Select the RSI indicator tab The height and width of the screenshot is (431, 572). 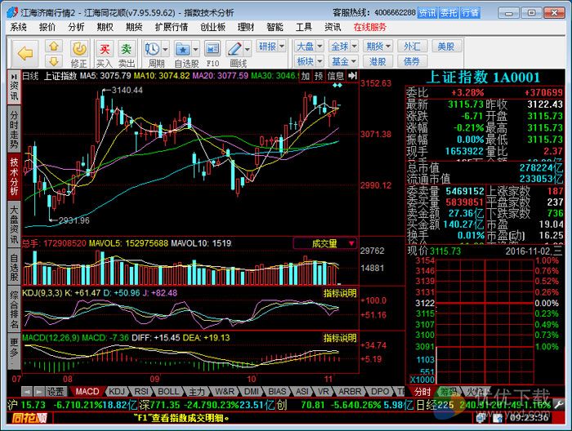(x=141, y=392)
